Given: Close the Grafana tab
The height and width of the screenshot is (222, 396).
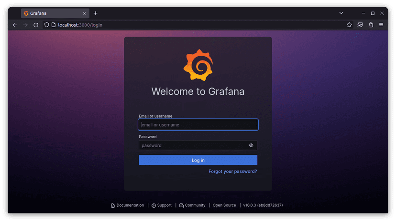Looking at the screenshot, I should coord(85,13).
